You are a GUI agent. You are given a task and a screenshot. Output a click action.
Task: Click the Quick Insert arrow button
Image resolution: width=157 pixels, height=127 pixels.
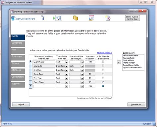pos(119,62)
